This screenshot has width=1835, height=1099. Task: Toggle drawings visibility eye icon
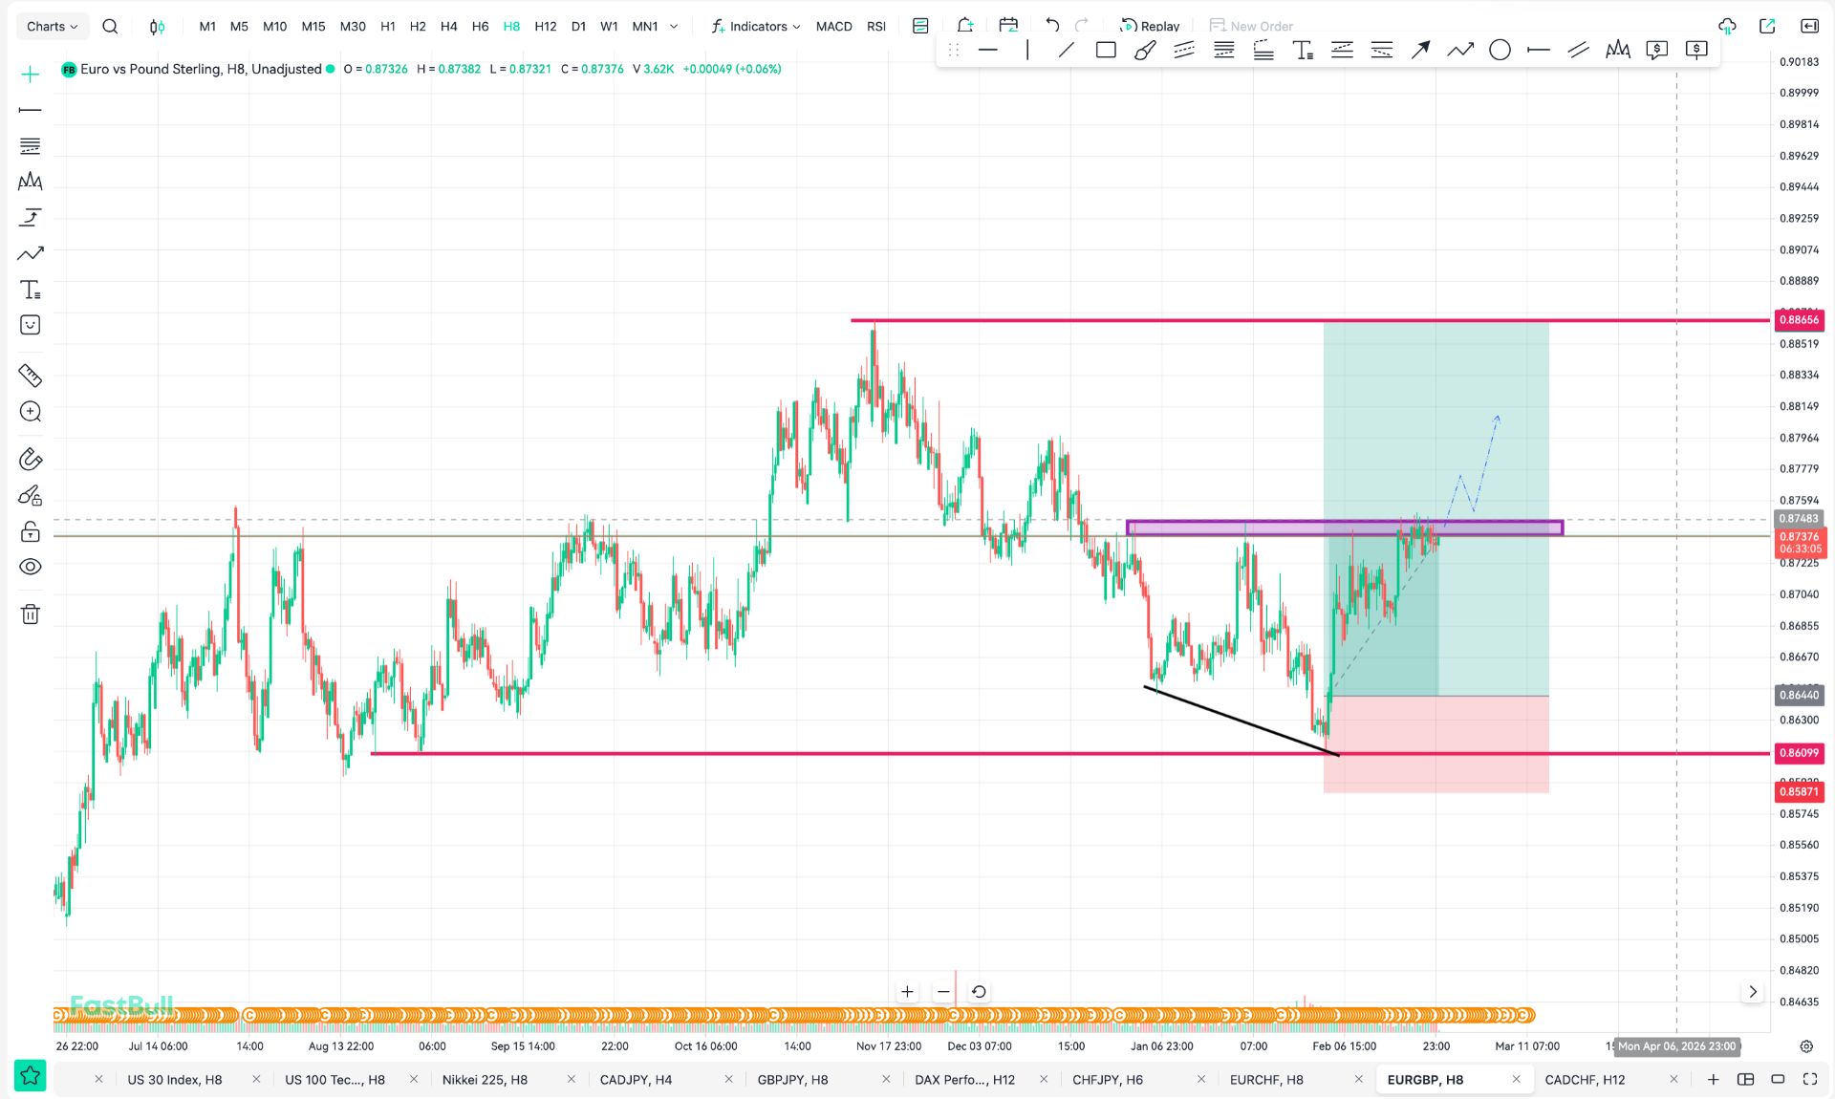(31, 567)
